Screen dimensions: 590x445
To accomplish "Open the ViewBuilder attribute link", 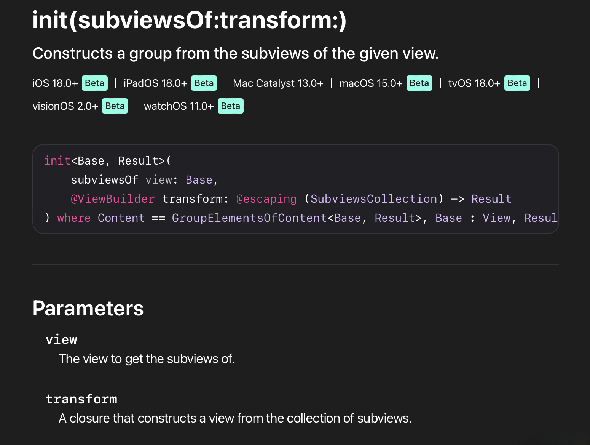I will coord(113,199).
